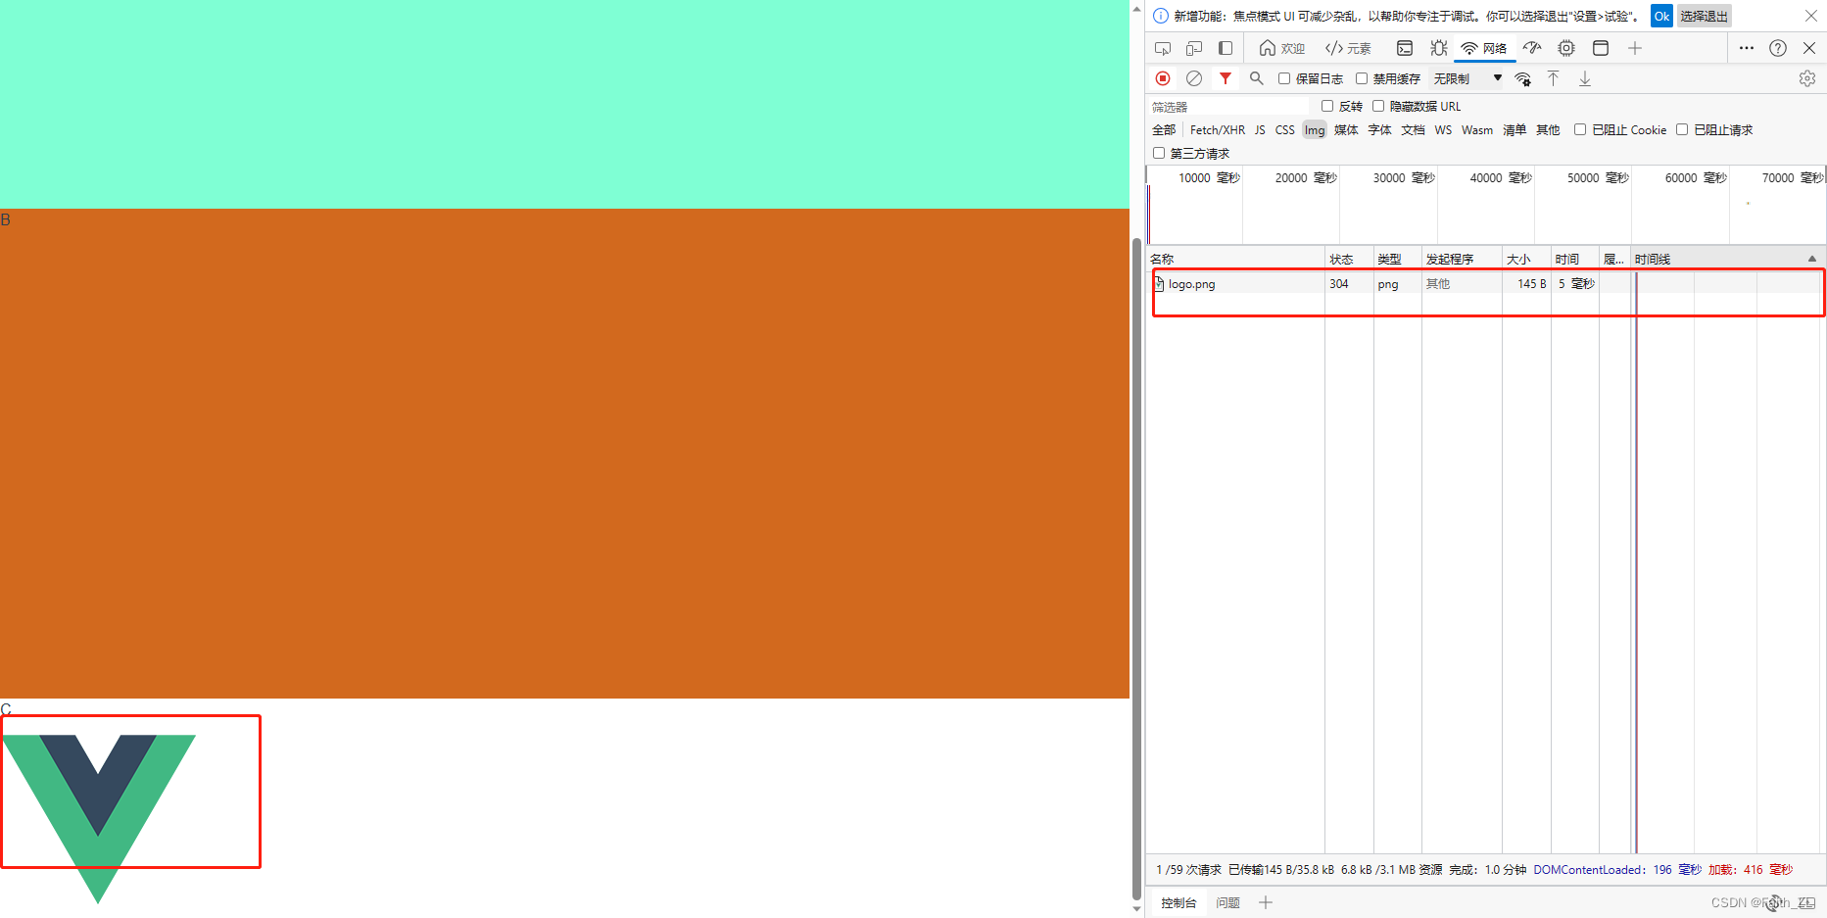The image size is (1827, 918).
Task: Toggle the red filter funnel icon
Action: 1226,78
